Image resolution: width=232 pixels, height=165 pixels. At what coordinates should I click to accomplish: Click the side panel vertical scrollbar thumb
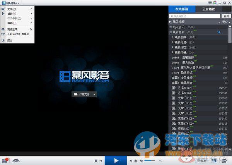(230, 35)
